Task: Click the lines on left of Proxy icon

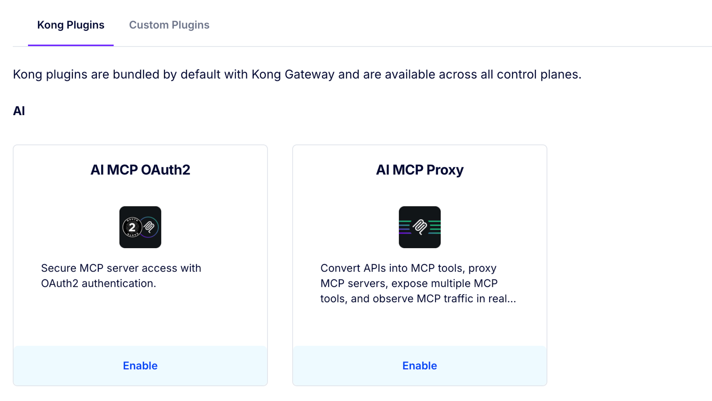Action: pos(405,227)
